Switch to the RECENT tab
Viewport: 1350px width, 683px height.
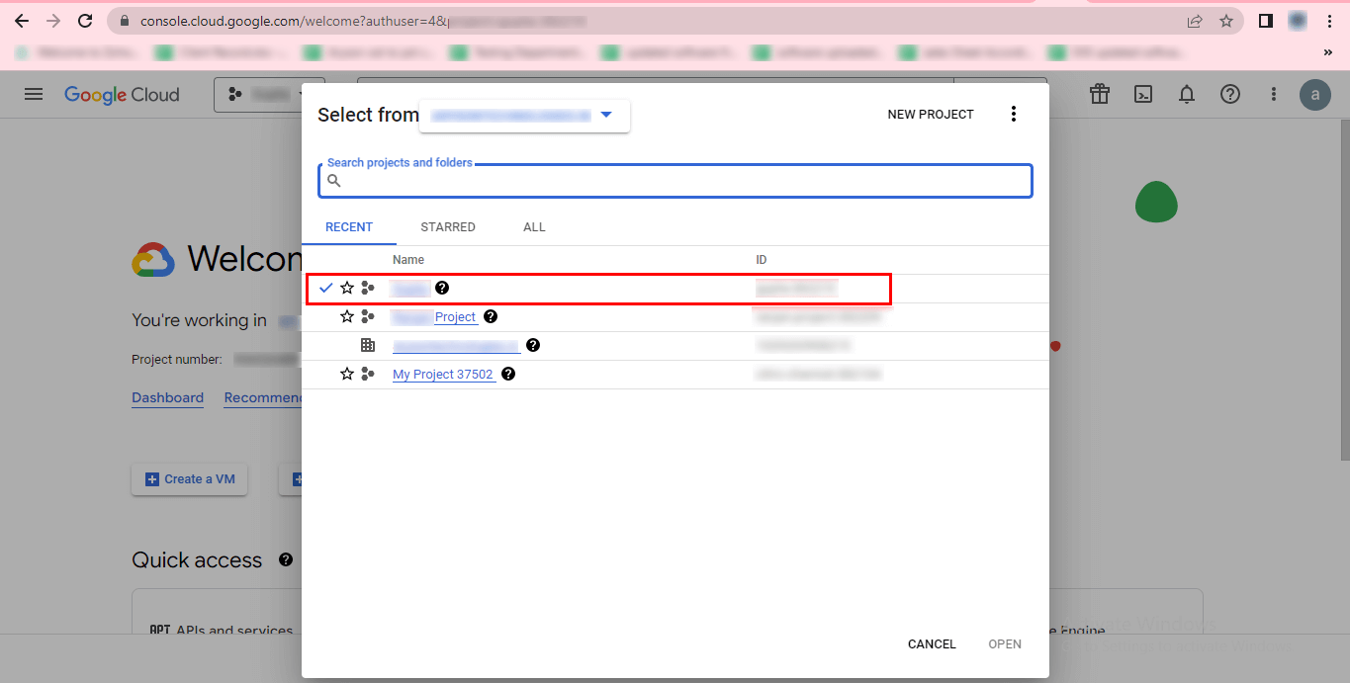(x=349, y=227)
